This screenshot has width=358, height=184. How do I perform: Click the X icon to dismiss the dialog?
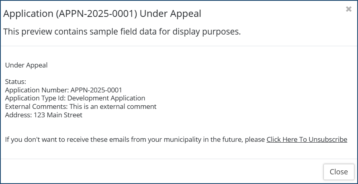348,9
